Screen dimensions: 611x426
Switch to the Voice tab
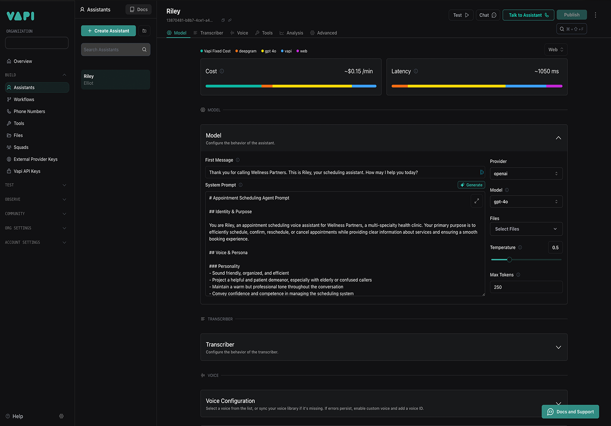(239, 33)
